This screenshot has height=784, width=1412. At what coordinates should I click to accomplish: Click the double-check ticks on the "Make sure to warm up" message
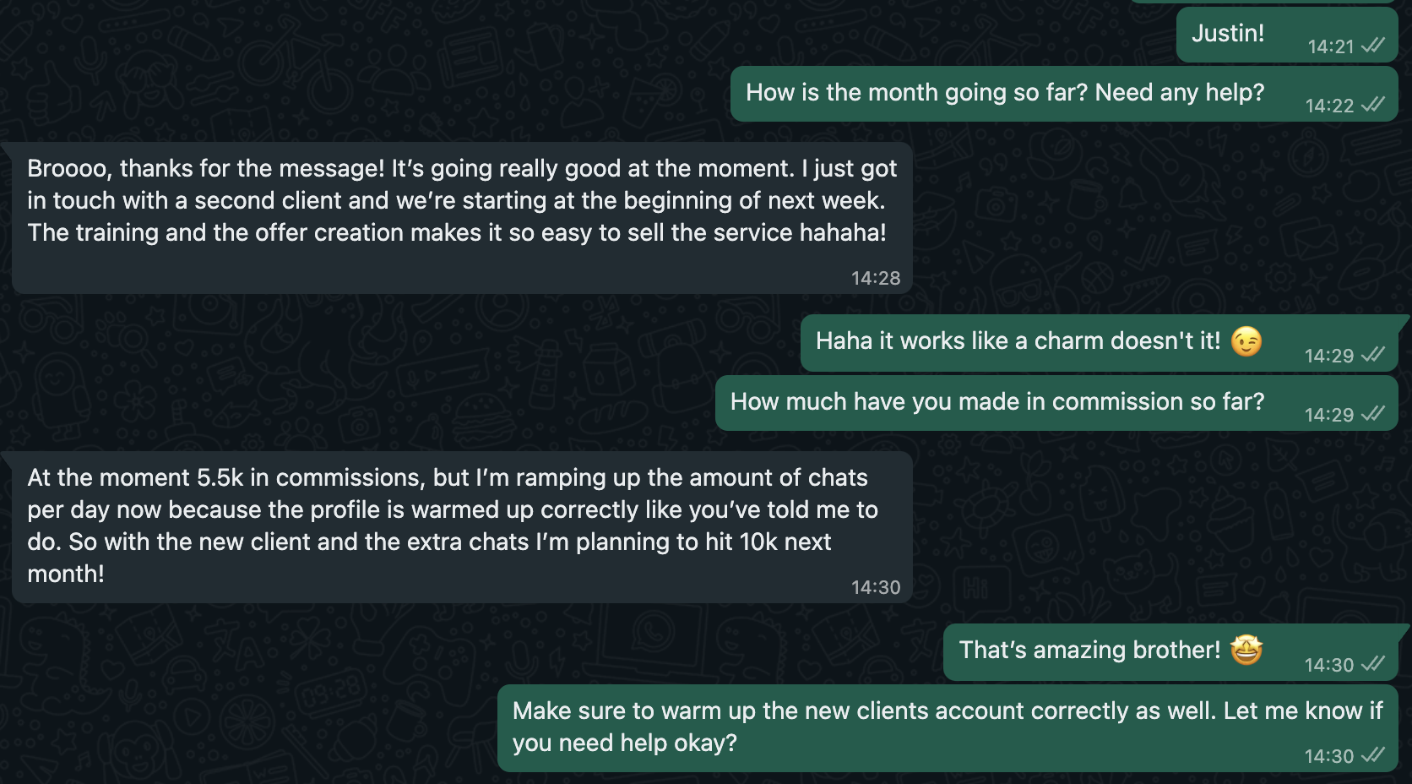point(1373,755)
